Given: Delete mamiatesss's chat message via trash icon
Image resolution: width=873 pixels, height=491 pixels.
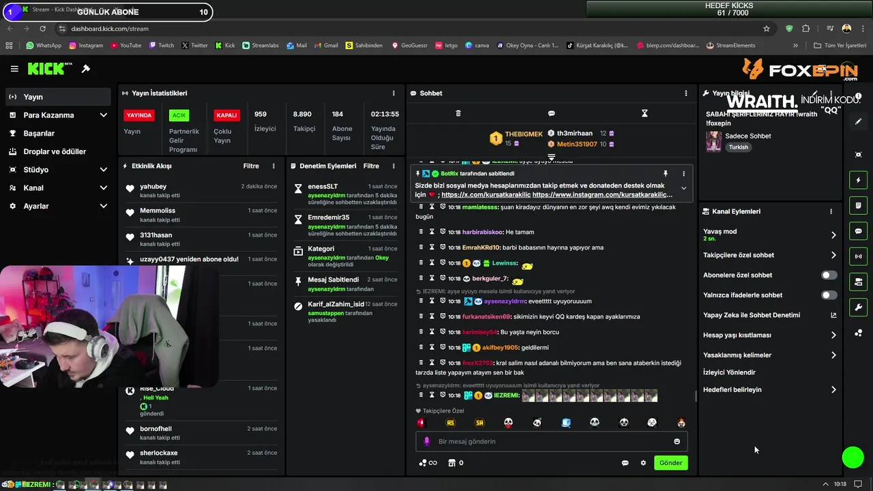Looking at the screenshot, I should [x=421, y=207].
